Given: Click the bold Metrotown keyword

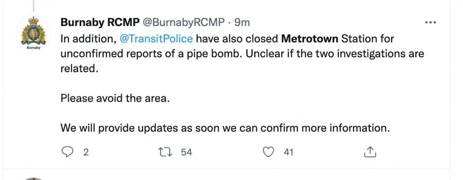Looking at the screenshot, I should pos(310,39).
